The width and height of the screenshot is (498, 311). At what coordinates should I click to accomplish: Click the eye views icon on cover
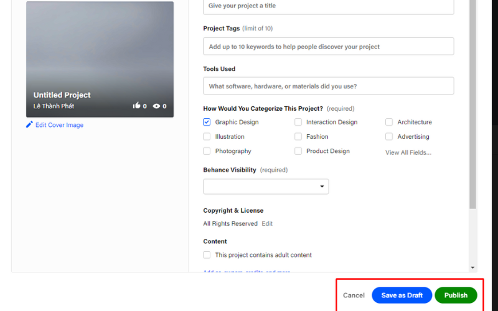[x=156, y=106]
